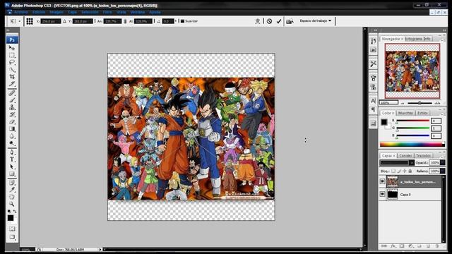Image resolution: width=452 pixels, height=254 pixels.
Task: Toggle lock image pixels in Bloq row
Action: 399,171
